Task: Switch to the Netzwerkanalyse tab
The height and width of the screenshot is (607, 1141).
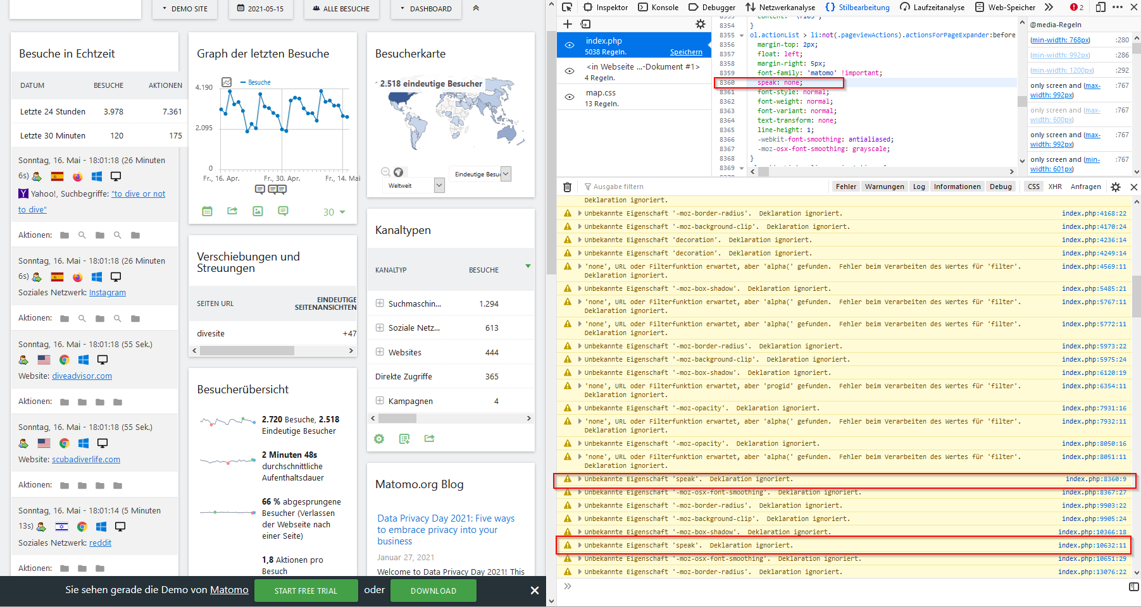Action: click(780, 8)
